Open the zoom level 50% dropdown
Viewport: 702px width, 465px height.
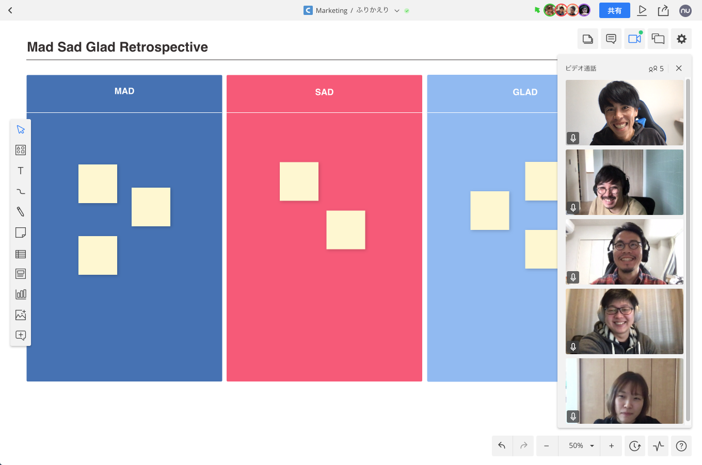[581, 446]
